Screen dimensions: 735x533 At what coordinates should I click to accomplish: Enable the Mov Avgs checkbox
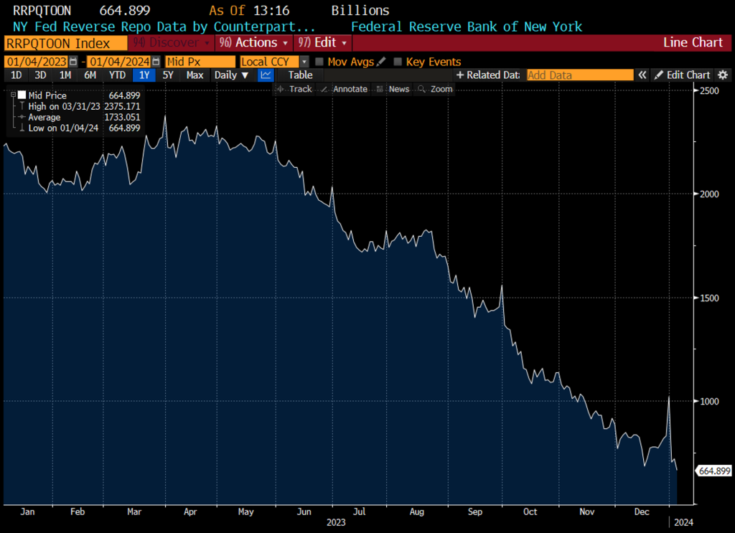pos(319,62)
